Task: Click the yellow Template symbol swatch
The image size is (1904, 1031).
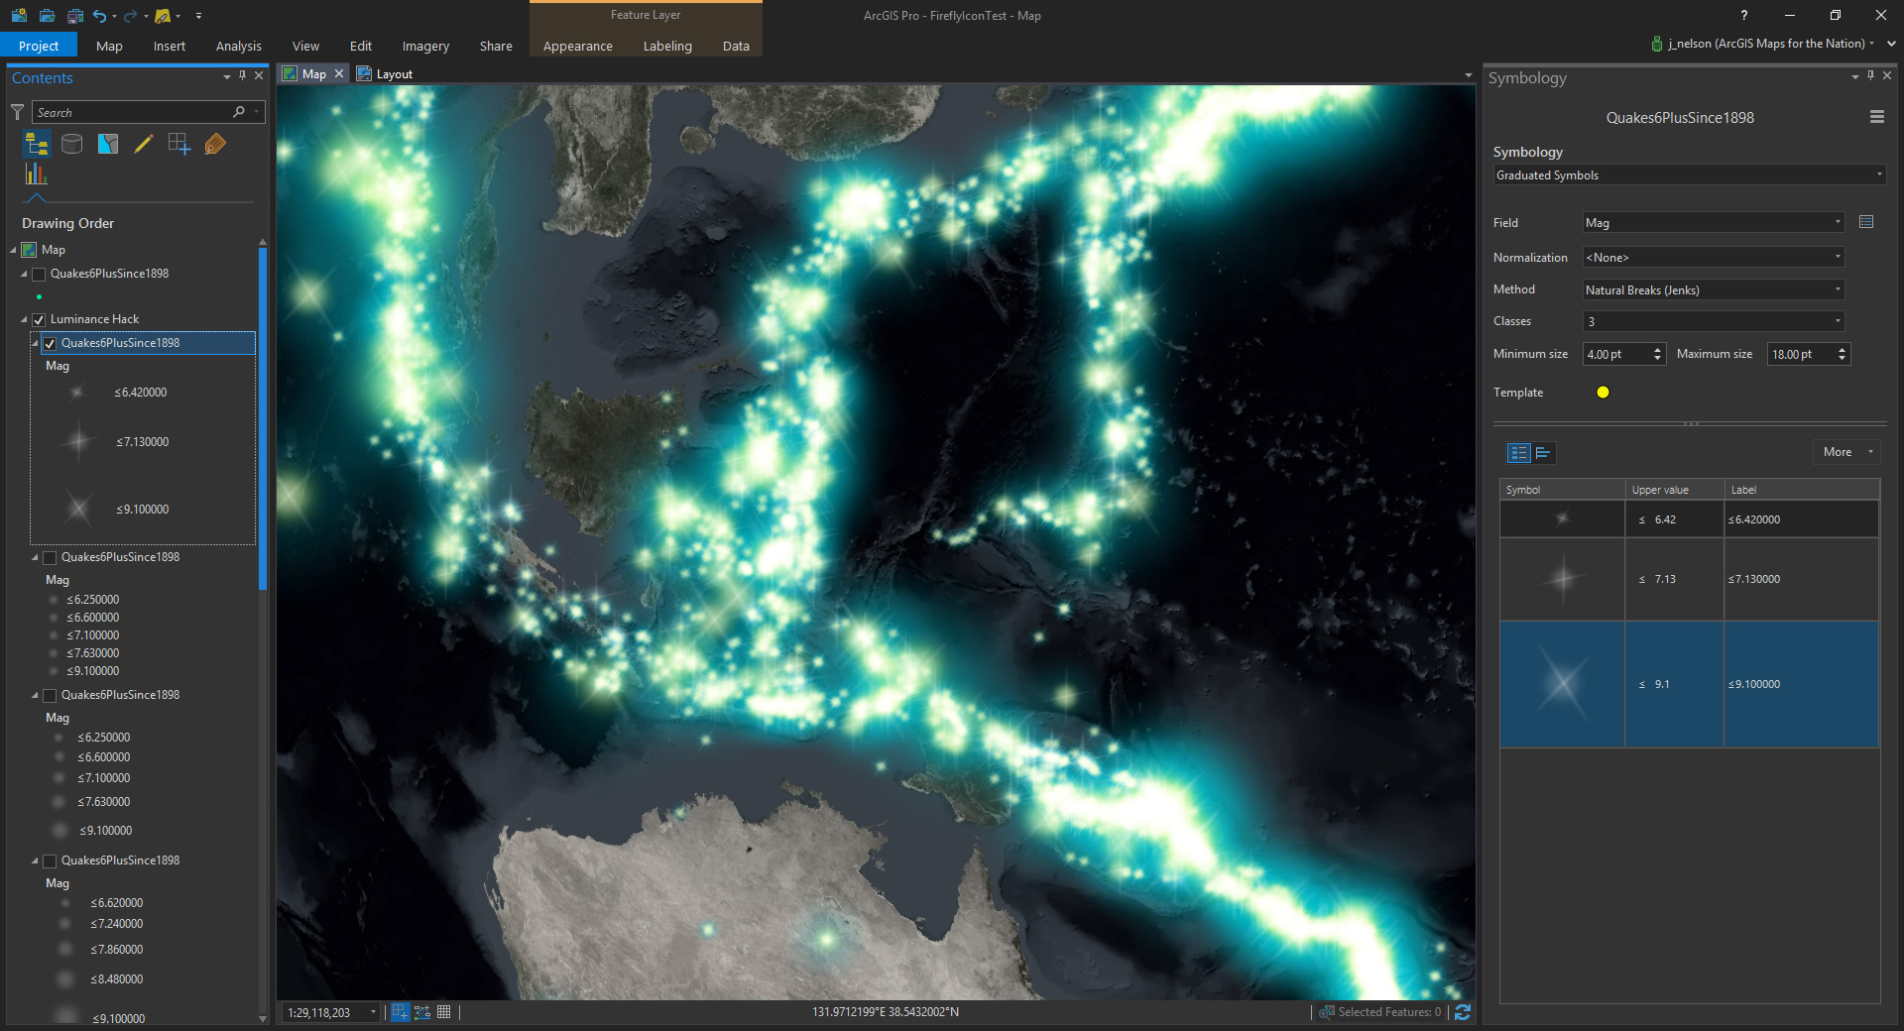Action: (1603, 393)
